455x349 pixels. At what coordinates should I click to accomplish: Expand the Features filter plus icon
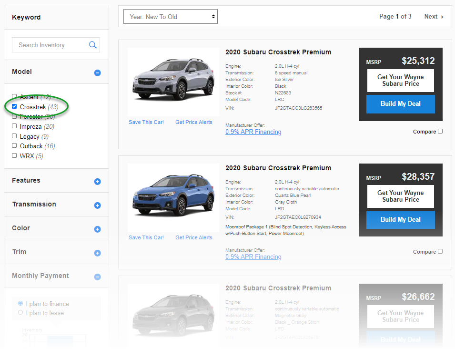click(x=98, y=182)
